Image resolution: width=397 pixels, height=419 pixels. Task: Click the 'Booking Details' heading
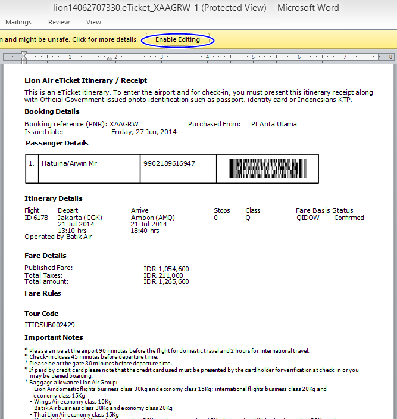(52, 111)
